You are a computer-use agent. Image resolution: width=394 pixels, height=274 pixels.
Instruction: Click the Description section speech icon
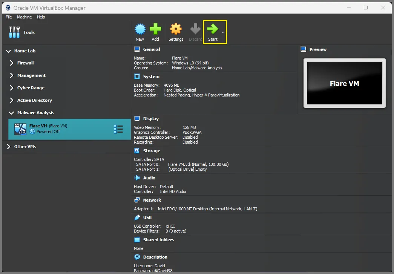[137, 257]
